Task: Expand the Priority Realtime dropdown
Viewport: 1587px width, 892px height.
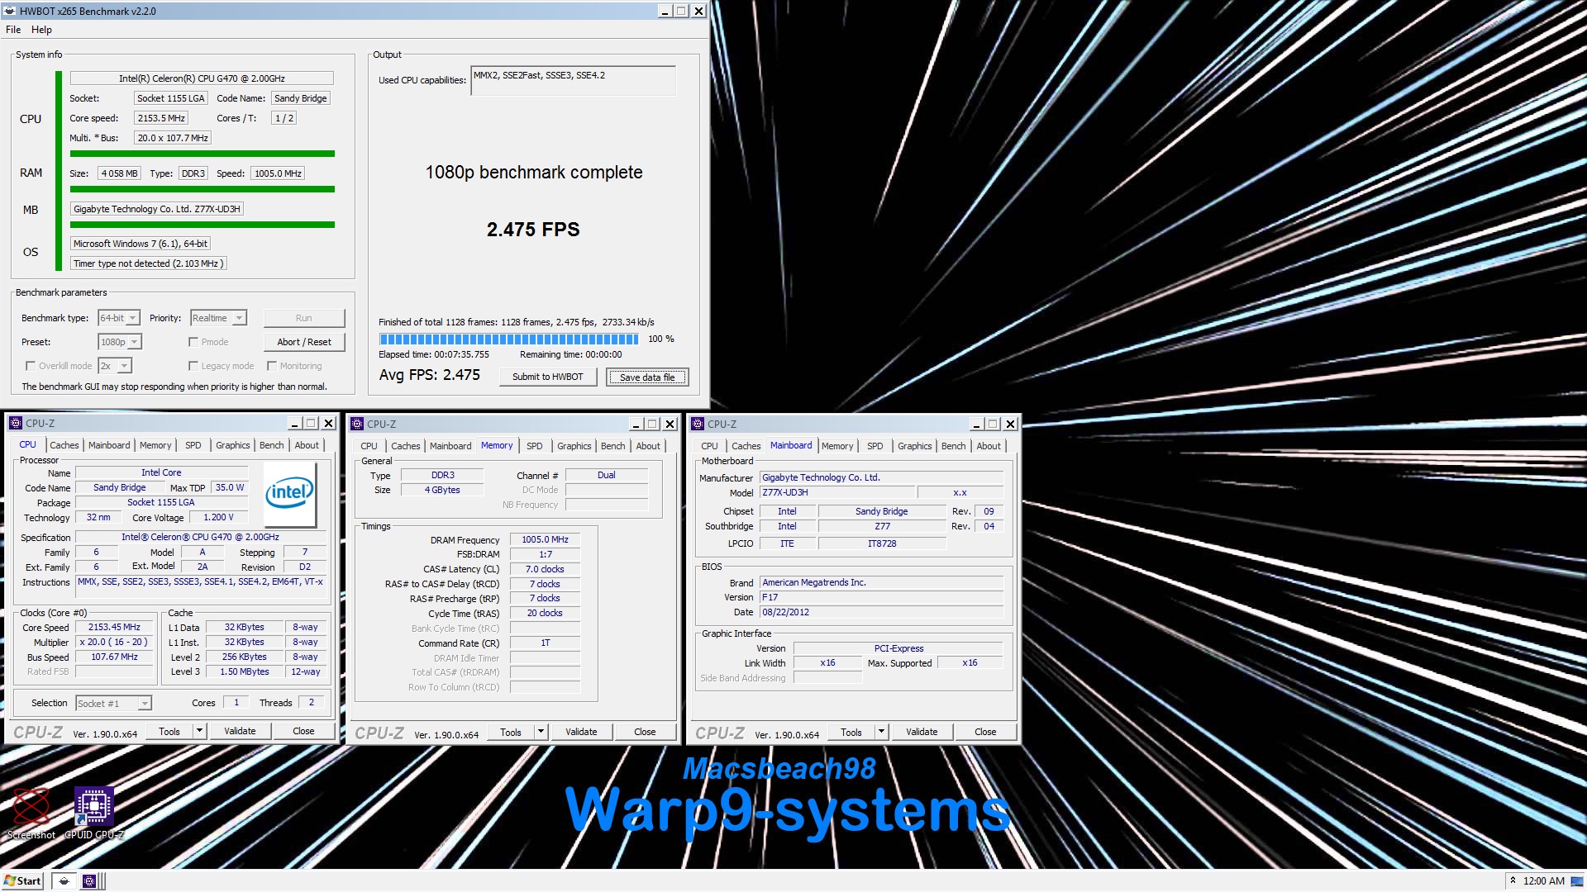Action: coord(239,318)
